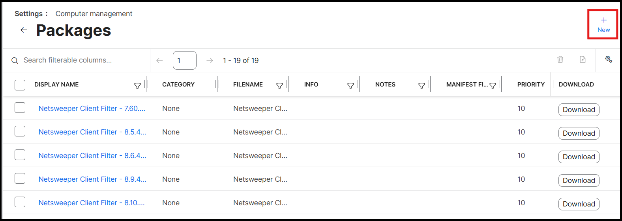The width and height of the screenshot is (622, 221).
Task: Click the New package plus icon
Action: pyautogui.click(x=603, y=20)
